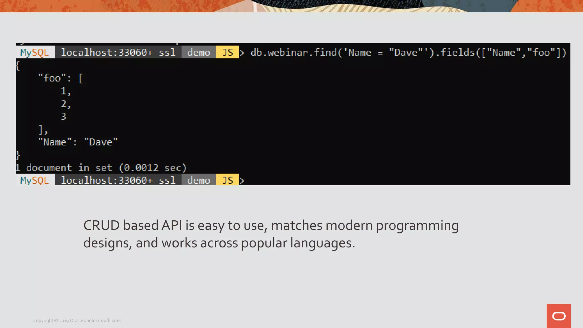Viewport: 583px width, 328px height.
Task: Click the MySQL label in top prompt
Action: [35, 52]
